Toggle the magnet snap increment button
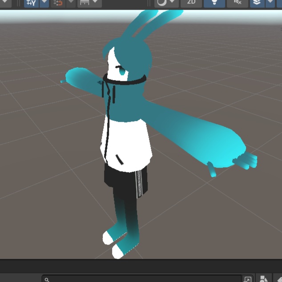The width and height of the screenshot is (282, 282). point(58,3)
